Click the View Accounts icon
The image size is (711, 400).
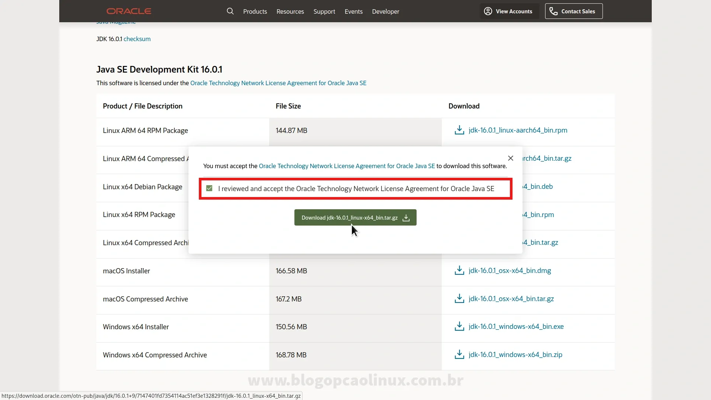(x=487, y=11)
